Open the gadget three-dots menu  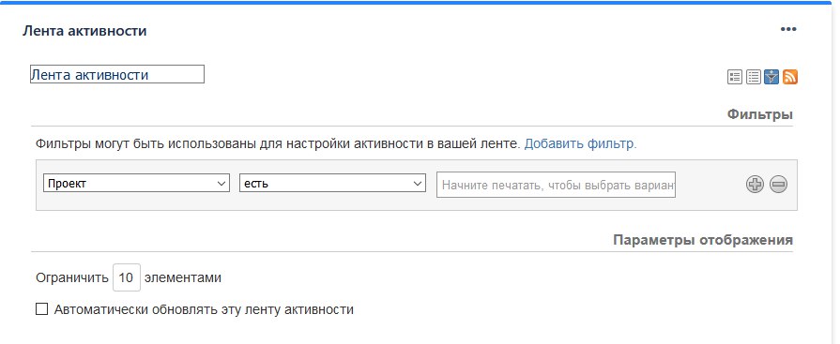[x=788, y=29]
